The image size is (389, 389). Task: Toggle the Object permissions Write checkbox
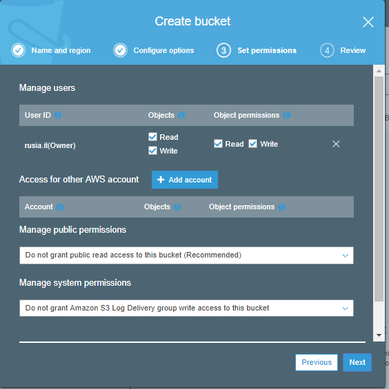(253, 144)
